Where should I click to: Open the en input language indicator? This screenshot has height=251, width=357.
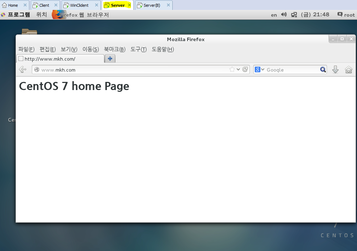pos(274,15)
